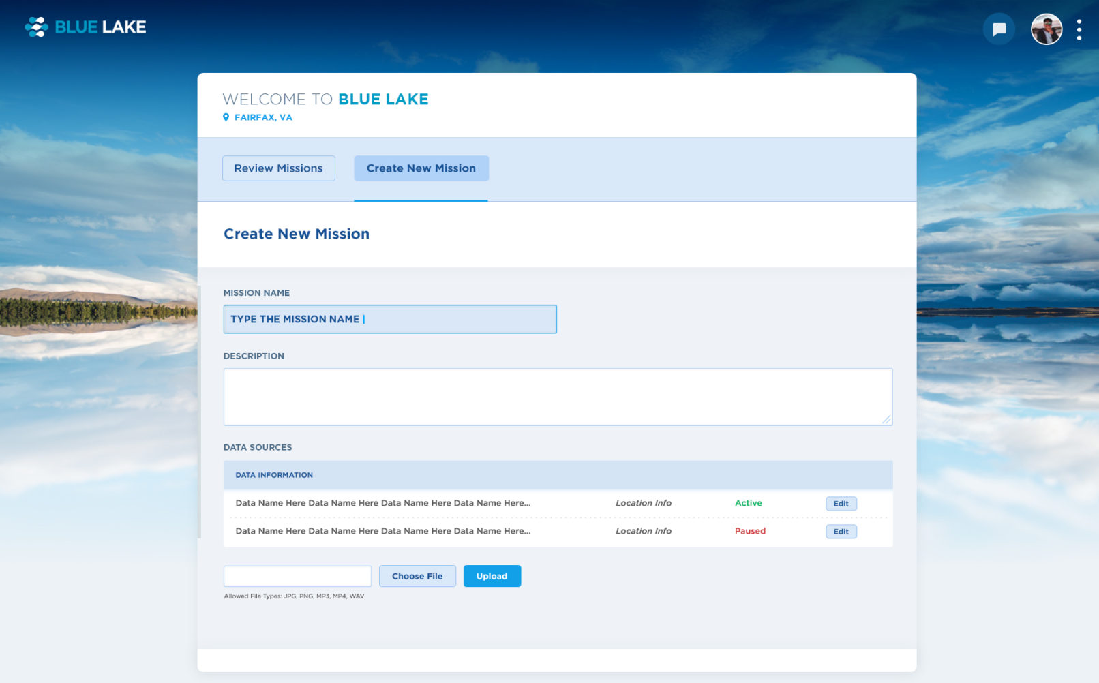Edit the Paused data source

tap(841, 532)
